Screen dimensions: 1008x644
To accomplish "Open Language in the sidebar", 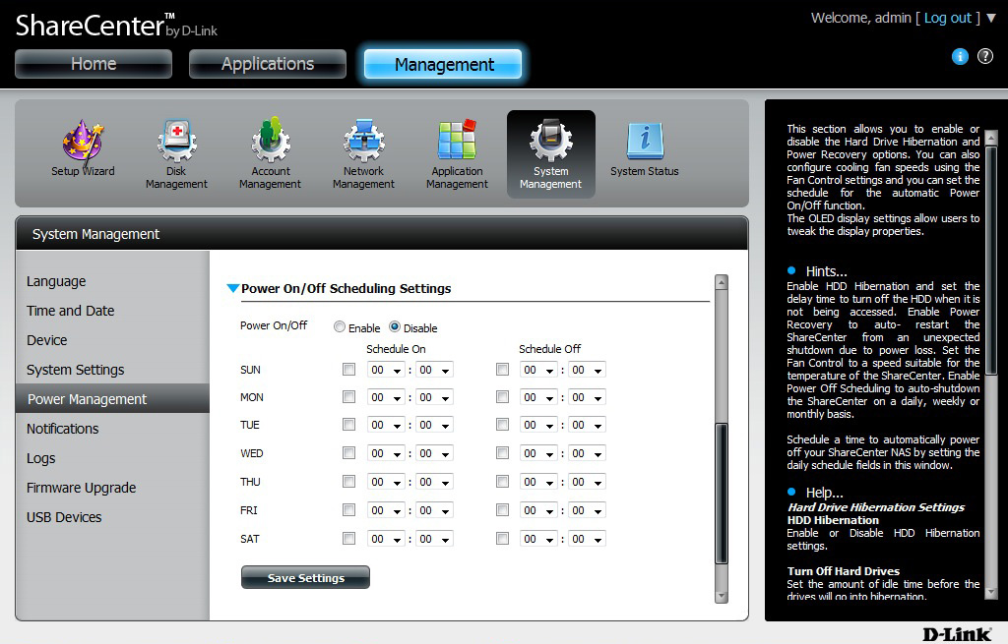I will pyautogui.click(x=56, y=281).
